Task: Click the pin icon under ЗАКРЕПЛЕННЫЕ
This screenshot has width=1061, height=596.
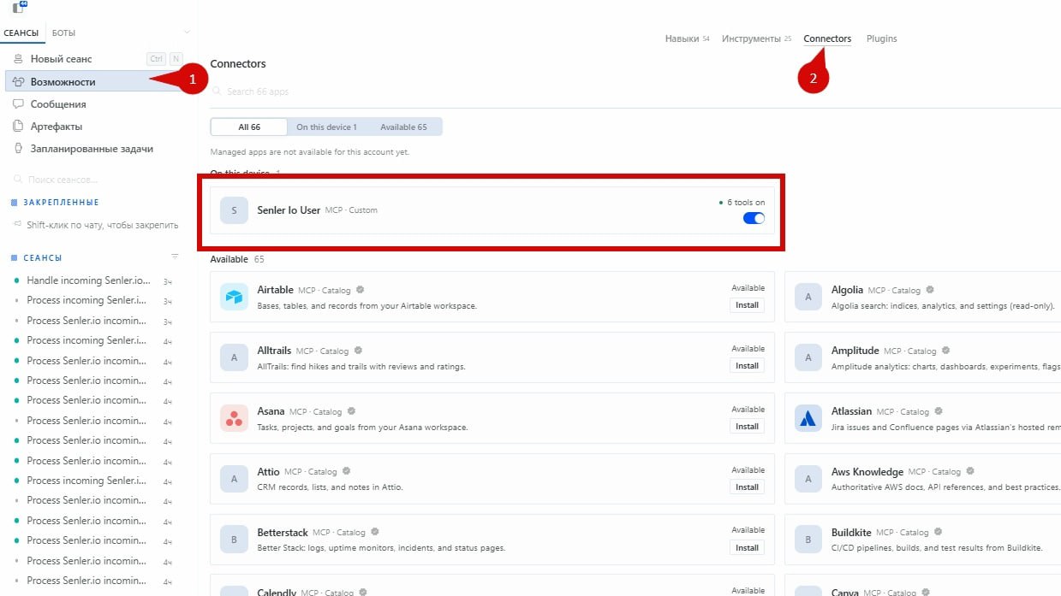Action: click(17, 225)
